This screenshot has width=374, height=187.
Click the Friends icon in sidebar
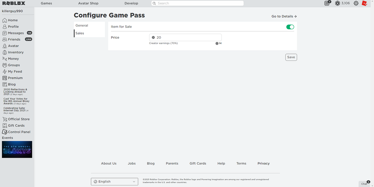[x=5, y=39]
